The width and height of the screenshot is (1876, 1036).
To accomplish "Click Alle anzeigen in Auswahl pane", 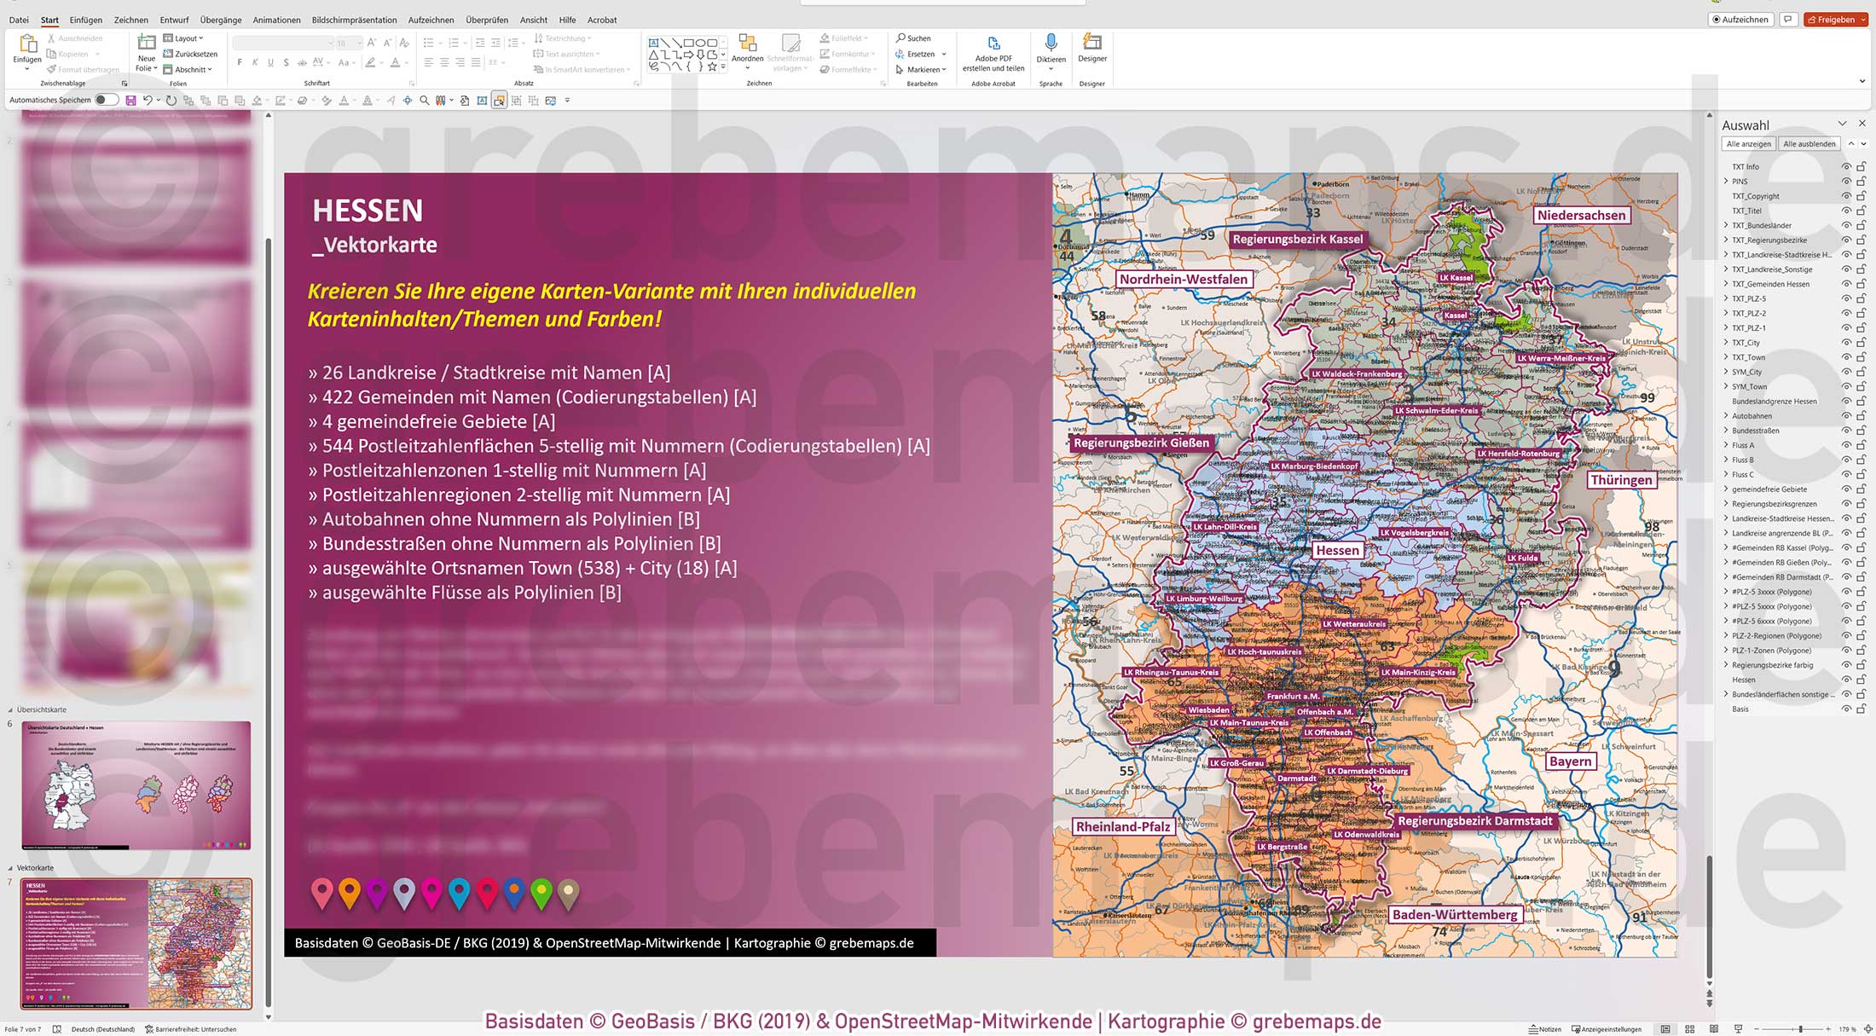I will click(x=1748, y=143).
